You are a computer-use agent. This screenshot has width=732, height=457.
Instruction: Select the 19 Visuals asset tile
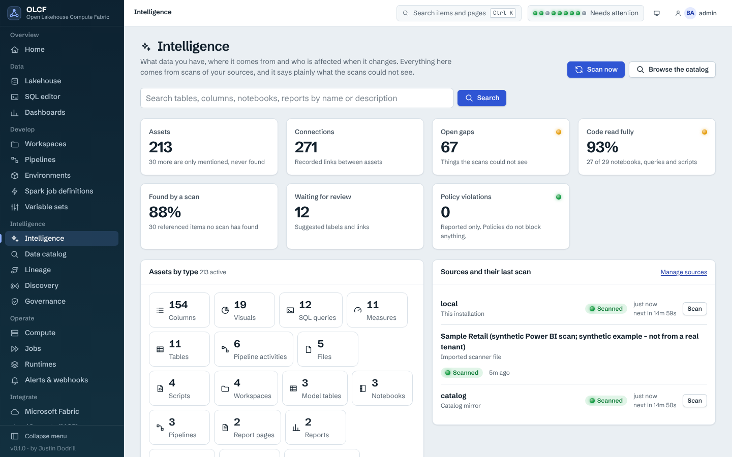pos(245,310)
